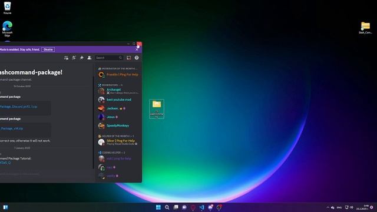Image resolution: width=377 pixels, height=212 pixels.
Task: Open the Chat icon on the taskbar
Action: (x=184, y=207)
